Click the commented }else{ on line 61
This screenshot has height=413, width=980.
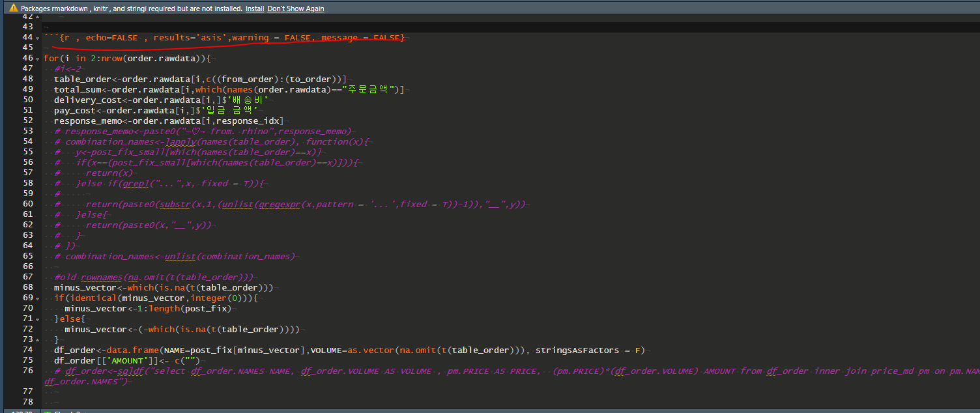(x=90, y=215)
